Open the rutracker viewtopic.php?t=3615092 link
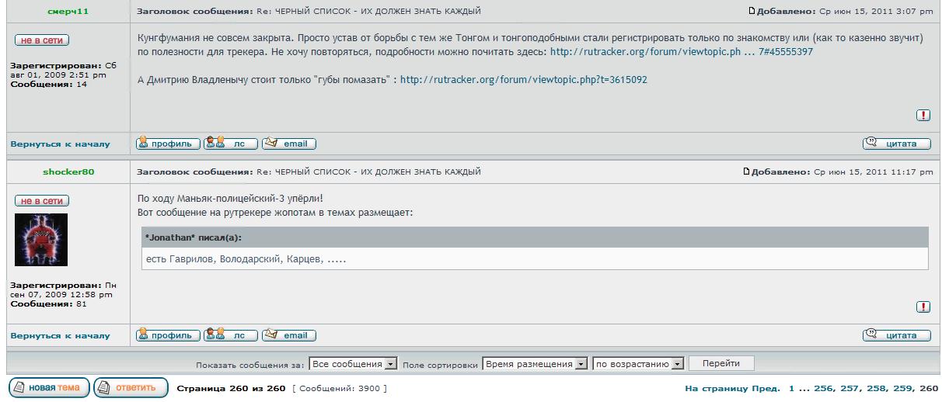942x402 pixels. pyautogui.click(x=524, y=80)
